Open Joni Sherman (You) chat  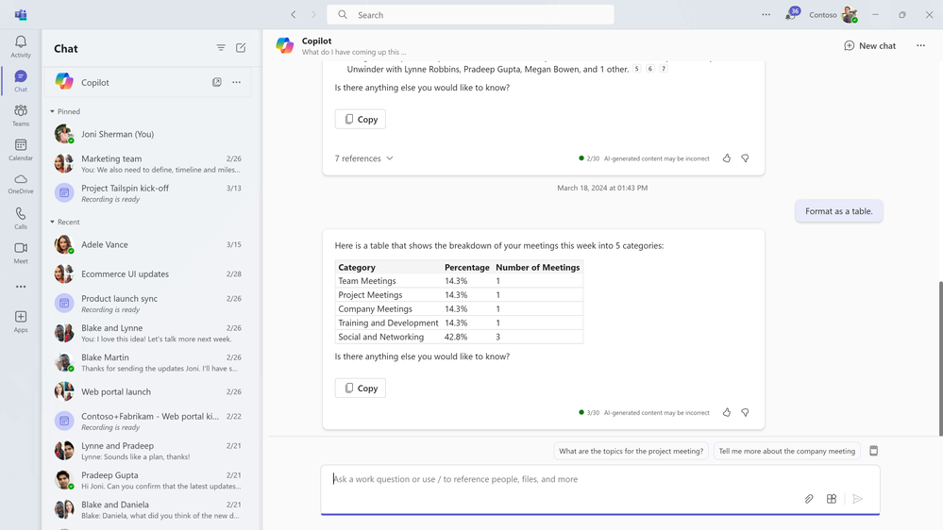148,134
